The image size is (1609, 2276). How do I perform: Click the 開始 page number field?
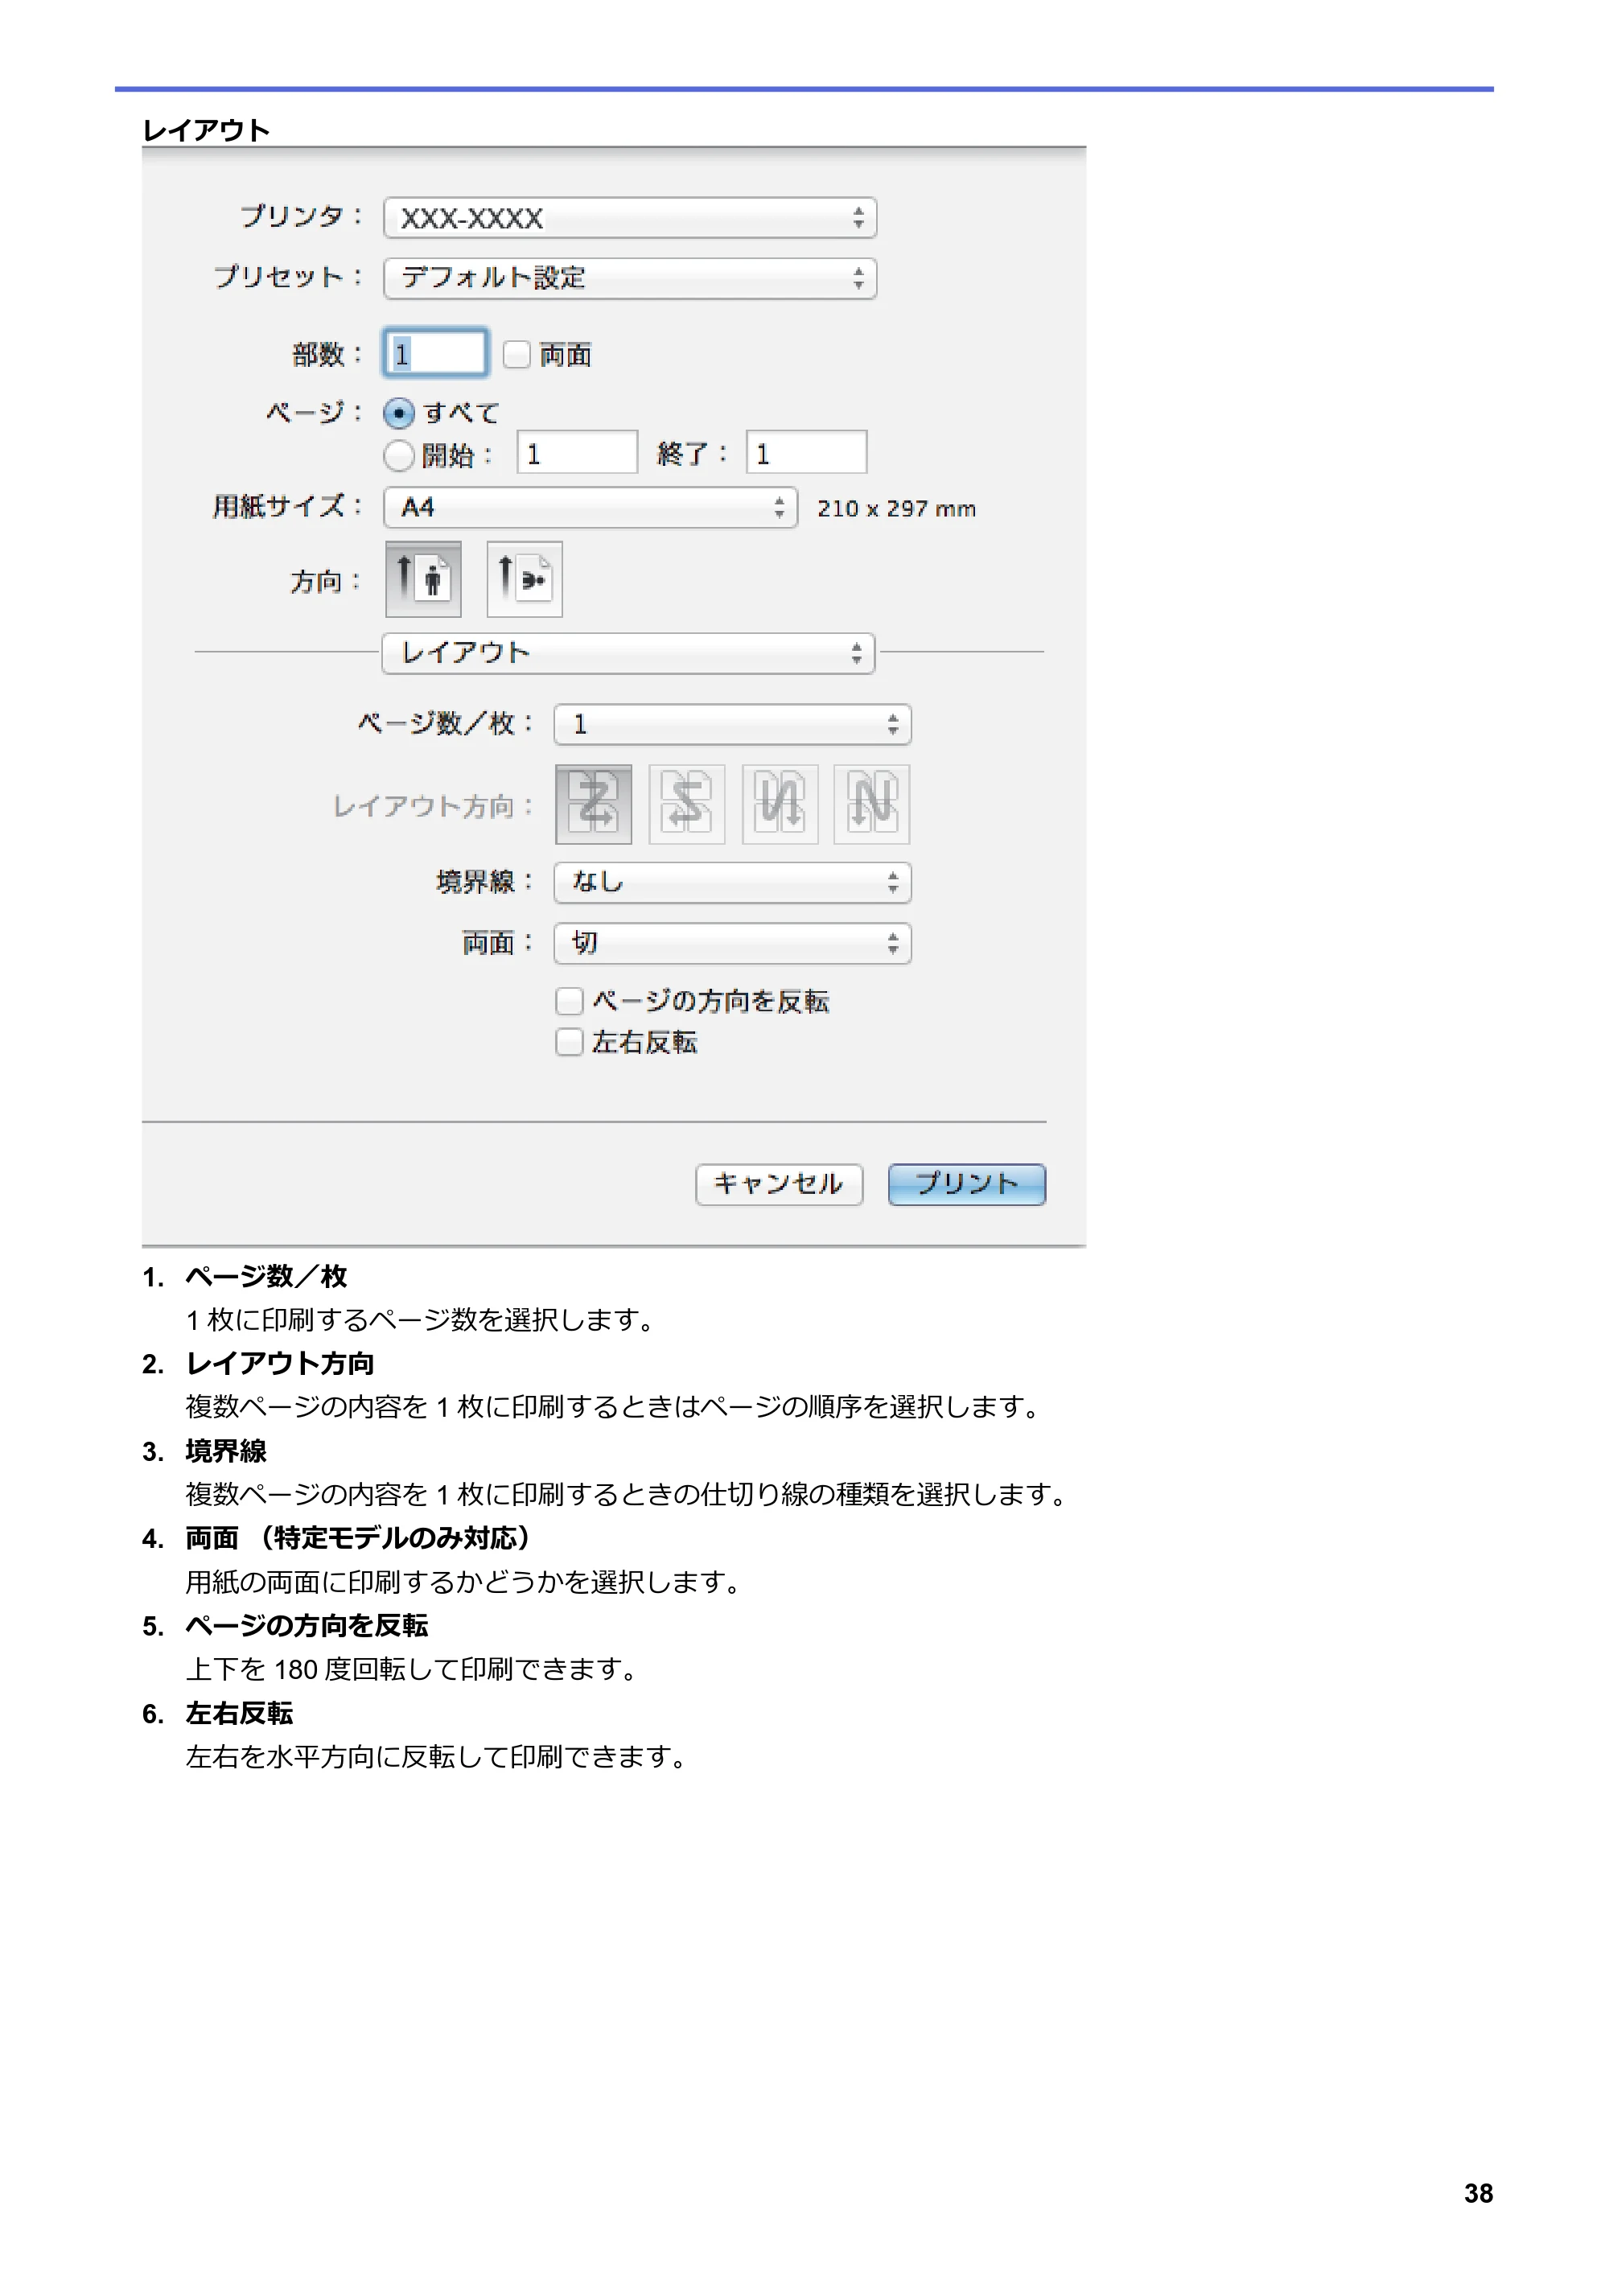[x=577, y=453]
